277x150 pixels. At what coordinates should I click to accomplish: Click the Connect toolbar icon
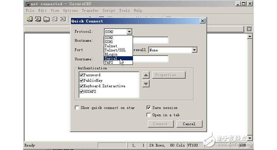click(x=30, y=19)
